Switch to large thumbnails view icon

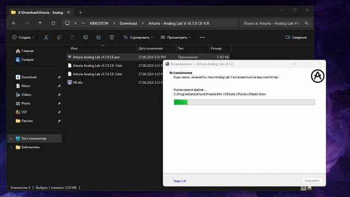(x=310, y=188)
